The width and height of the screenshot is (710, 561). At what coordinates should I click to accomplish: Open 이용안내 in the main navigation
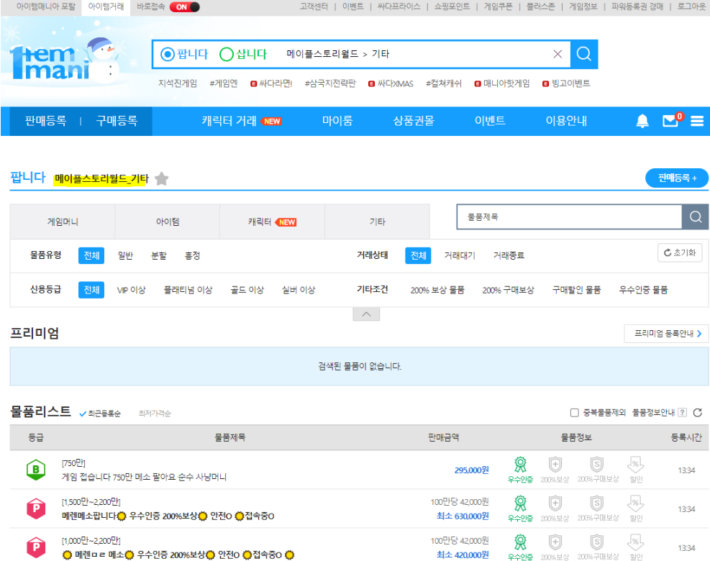566,121
